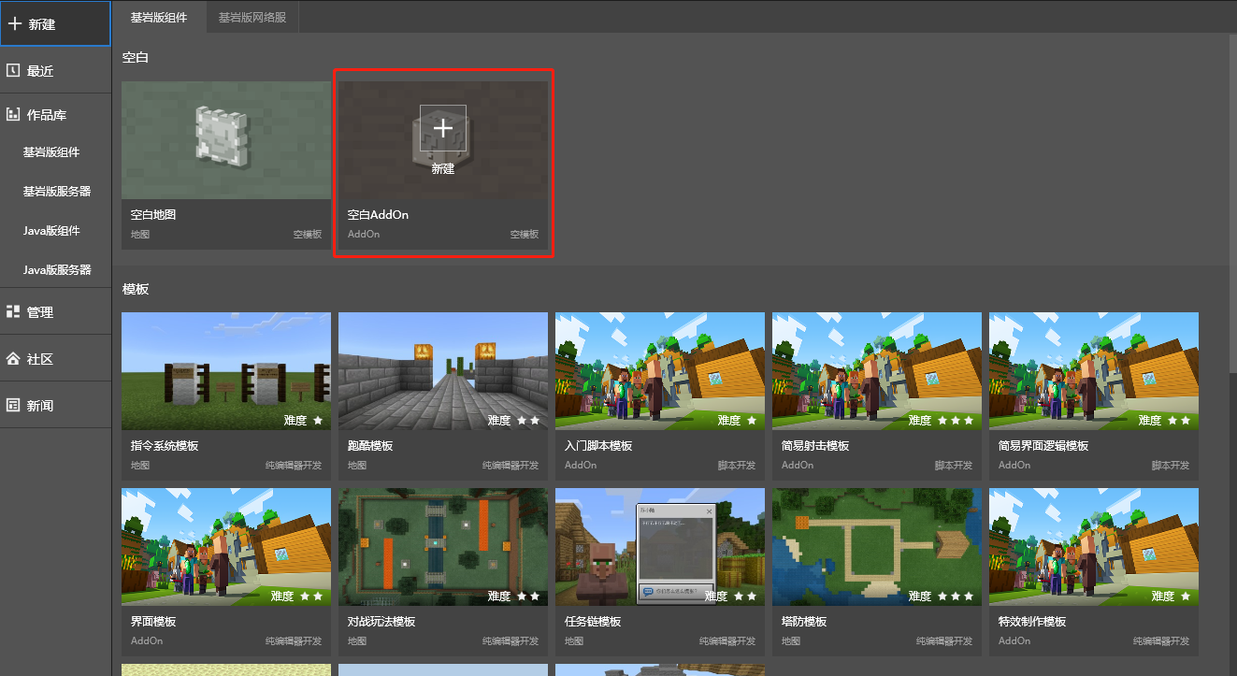1237x676 pixels.
Task: Click the clock icon beside 最近
Action: click(13, 70)
